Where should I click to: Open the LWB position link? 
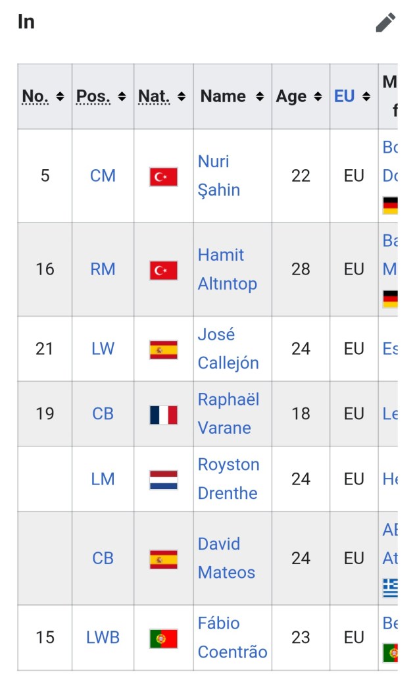102,638
